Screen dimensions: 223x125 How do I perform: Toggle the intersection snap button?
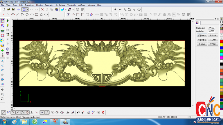pyautogui.click(x=18, y=112)
